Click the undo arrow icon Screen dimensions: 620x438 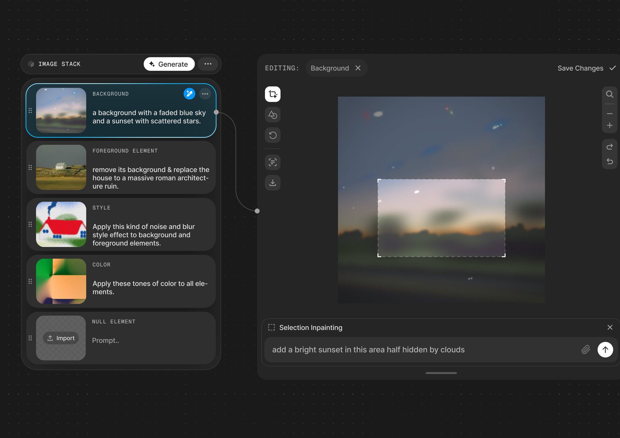click(x=609, y=161)
